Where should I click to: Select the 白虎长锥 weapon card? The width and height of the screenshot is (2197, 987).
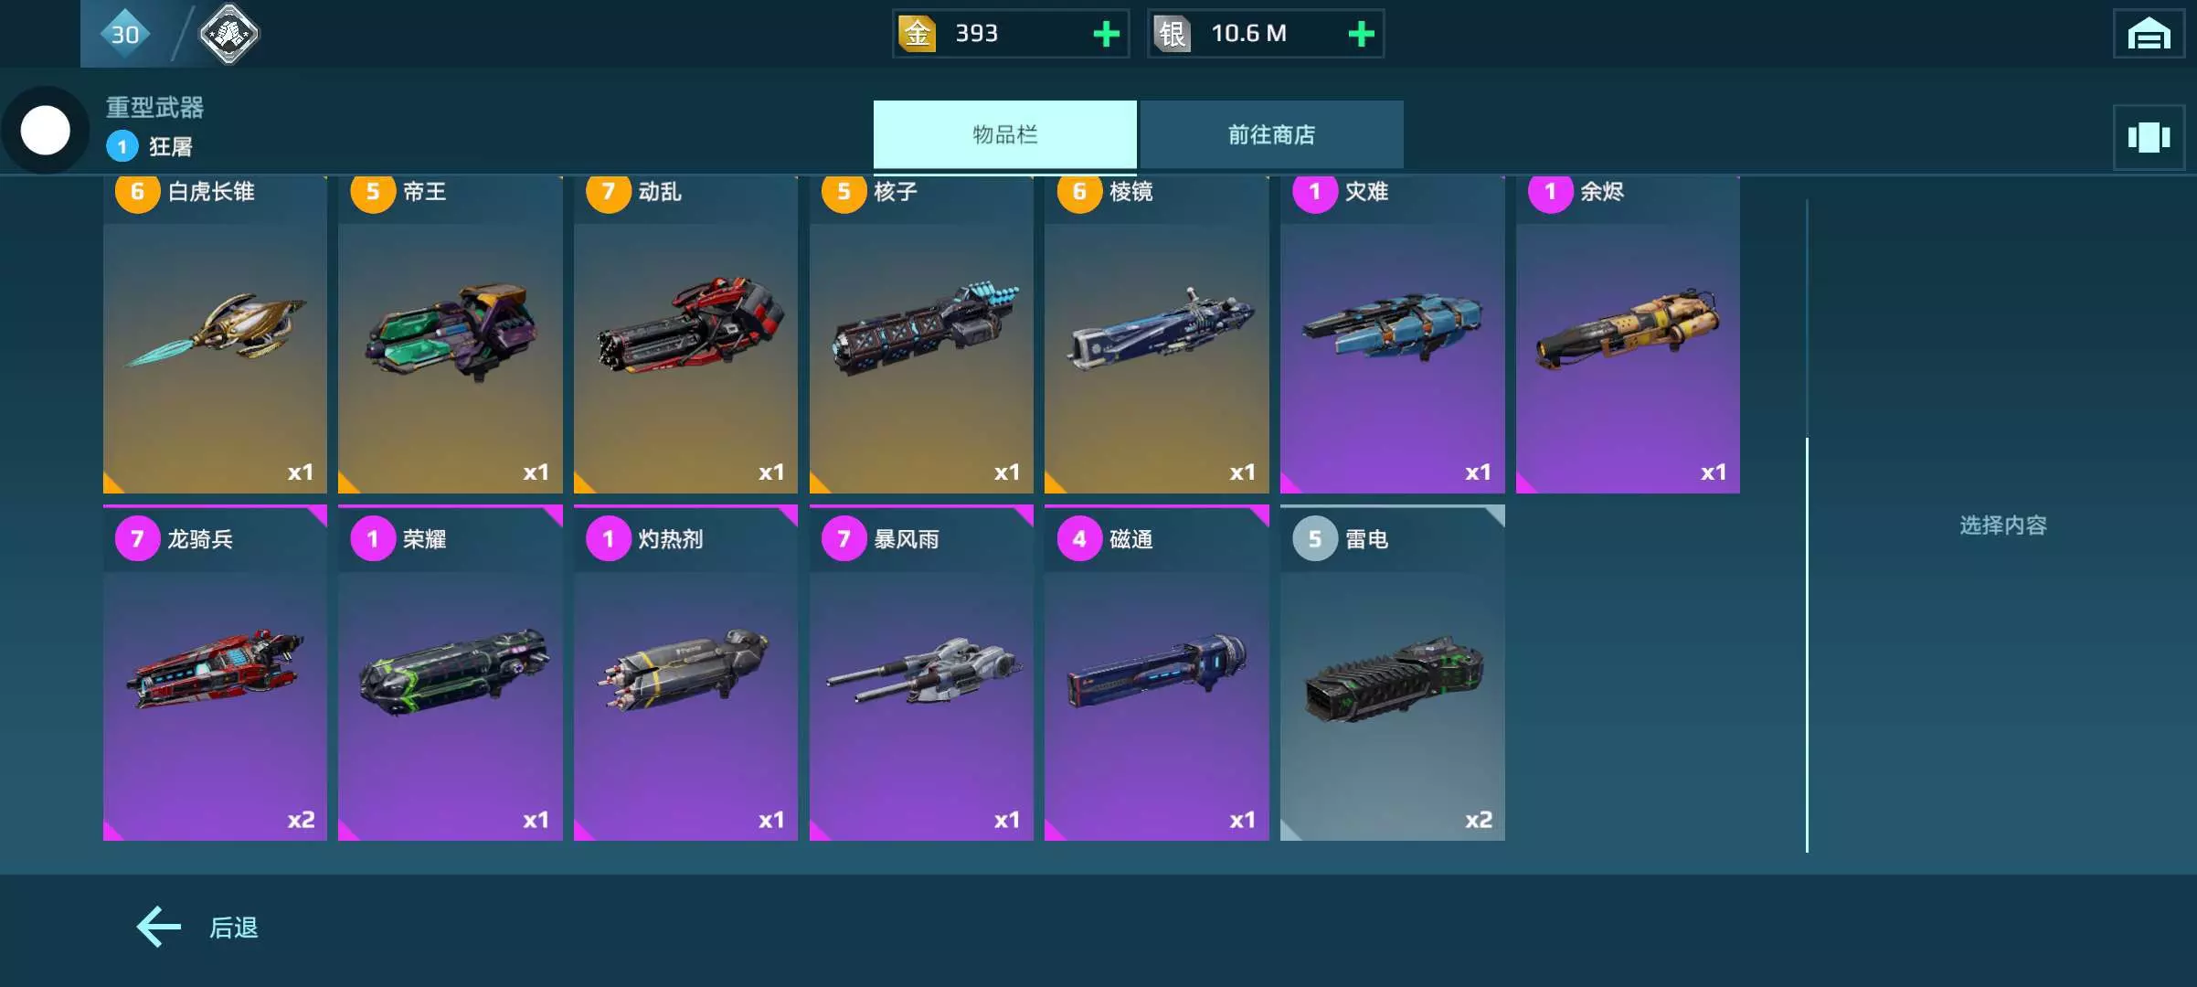215,334
